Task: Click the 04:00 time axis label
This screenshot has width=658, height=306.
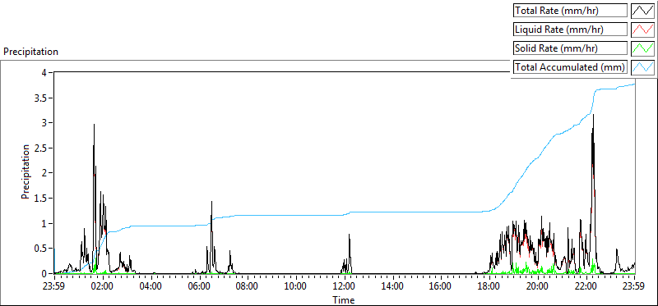Action: [x=151, y=287]
